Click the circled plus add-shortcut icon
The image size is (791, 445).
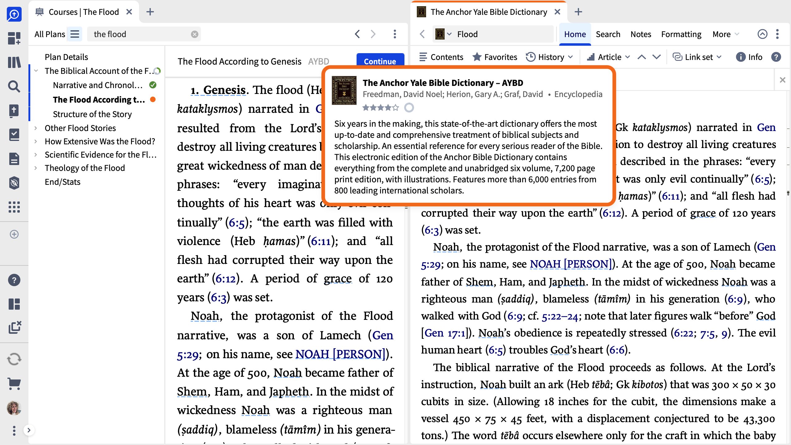tap(14, 234)
